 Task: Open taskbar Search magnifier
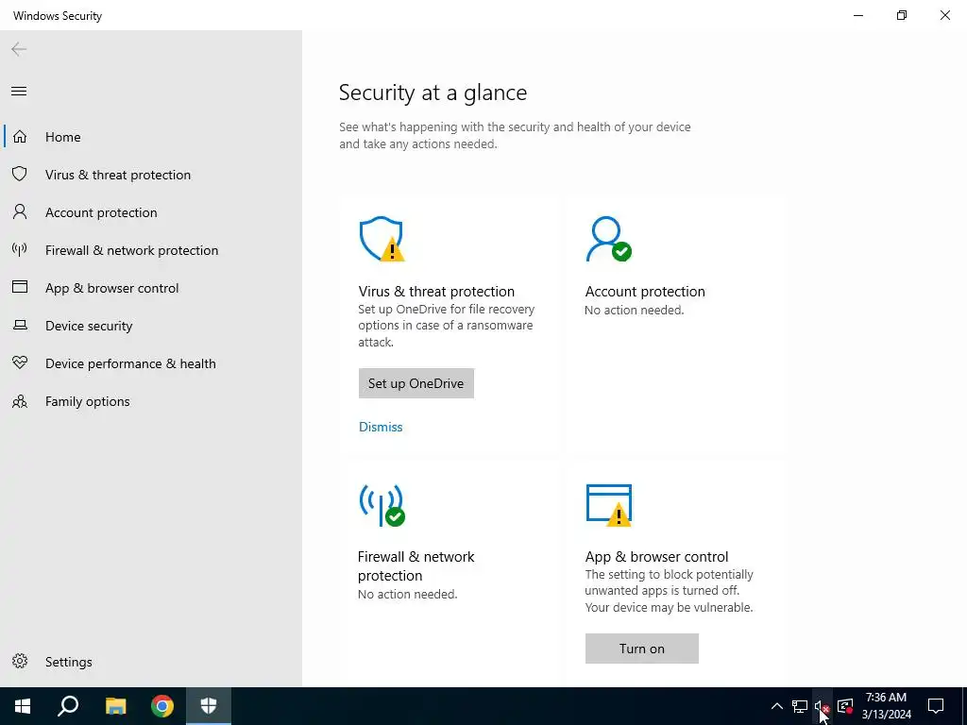[68, 706]
